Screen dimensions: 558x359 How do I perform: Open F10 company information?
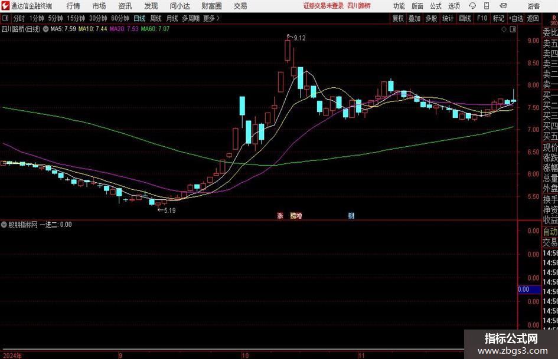[x=482, y=18]
